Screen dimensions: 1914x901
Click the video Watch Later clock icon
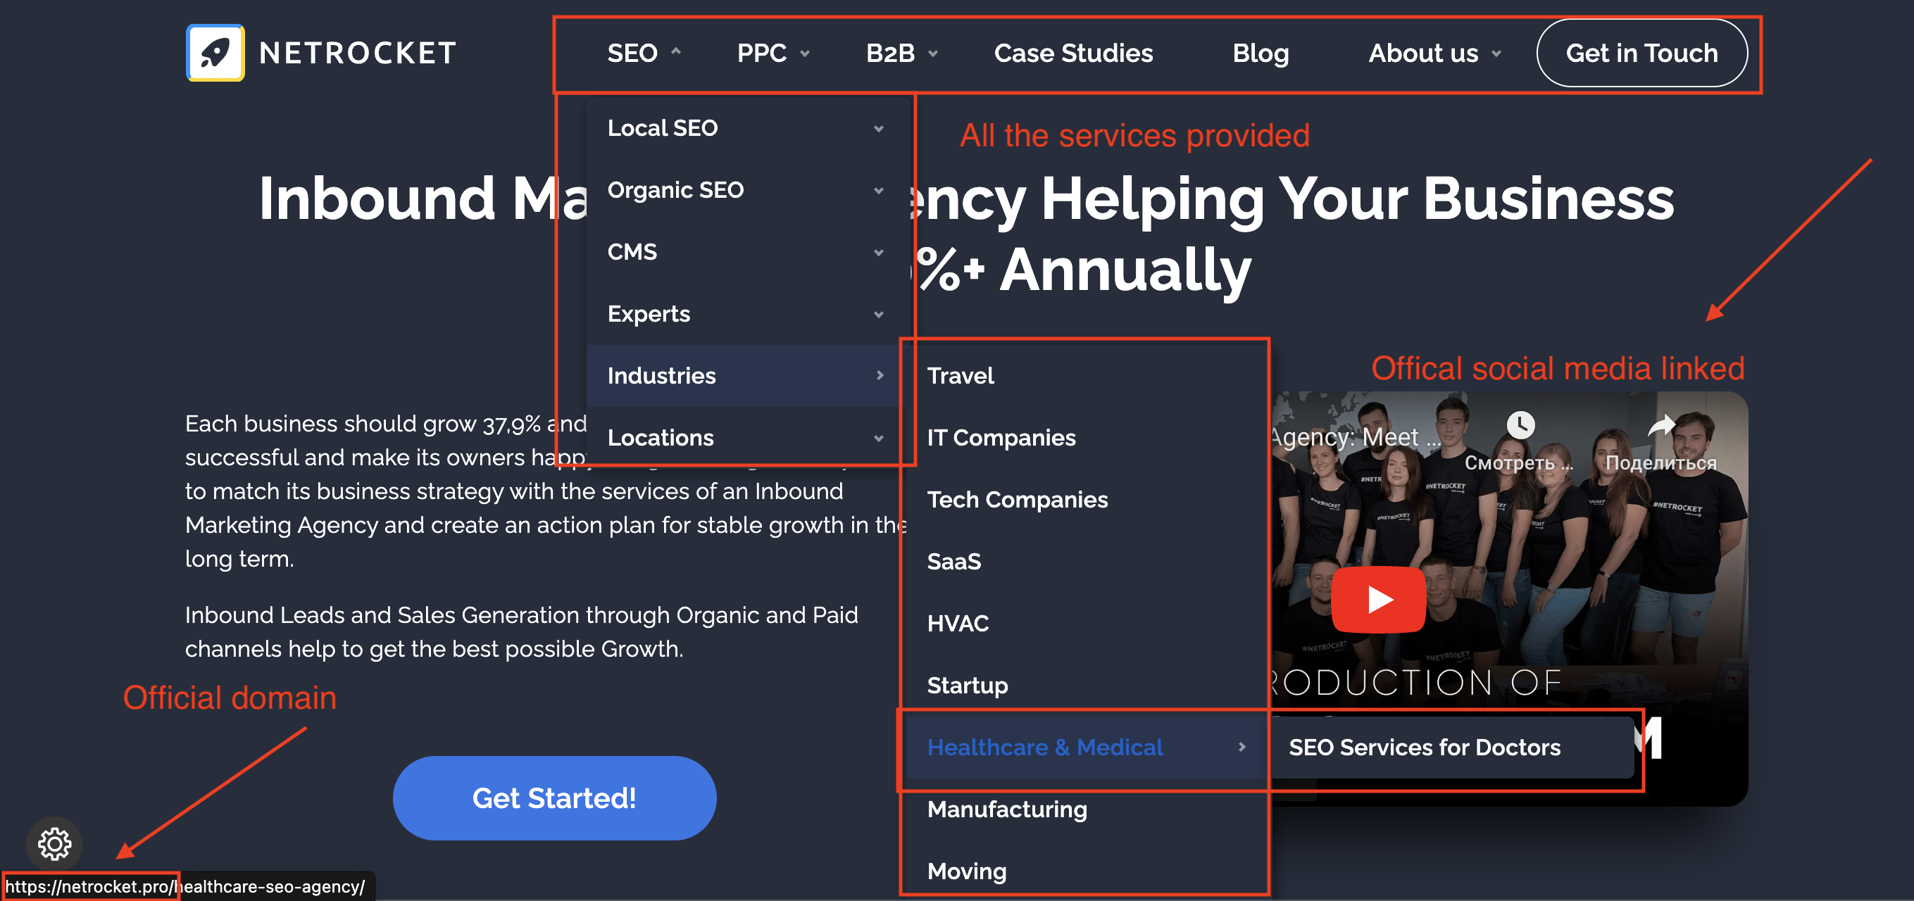click(x=1520, y=425)
